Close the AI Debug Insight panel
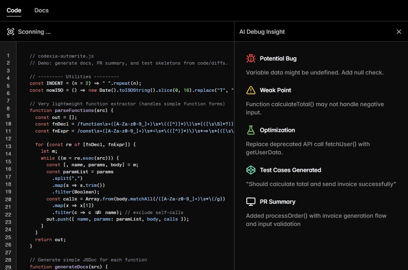The width and height of the screenshot is (408, 270). tap(399, 32)
